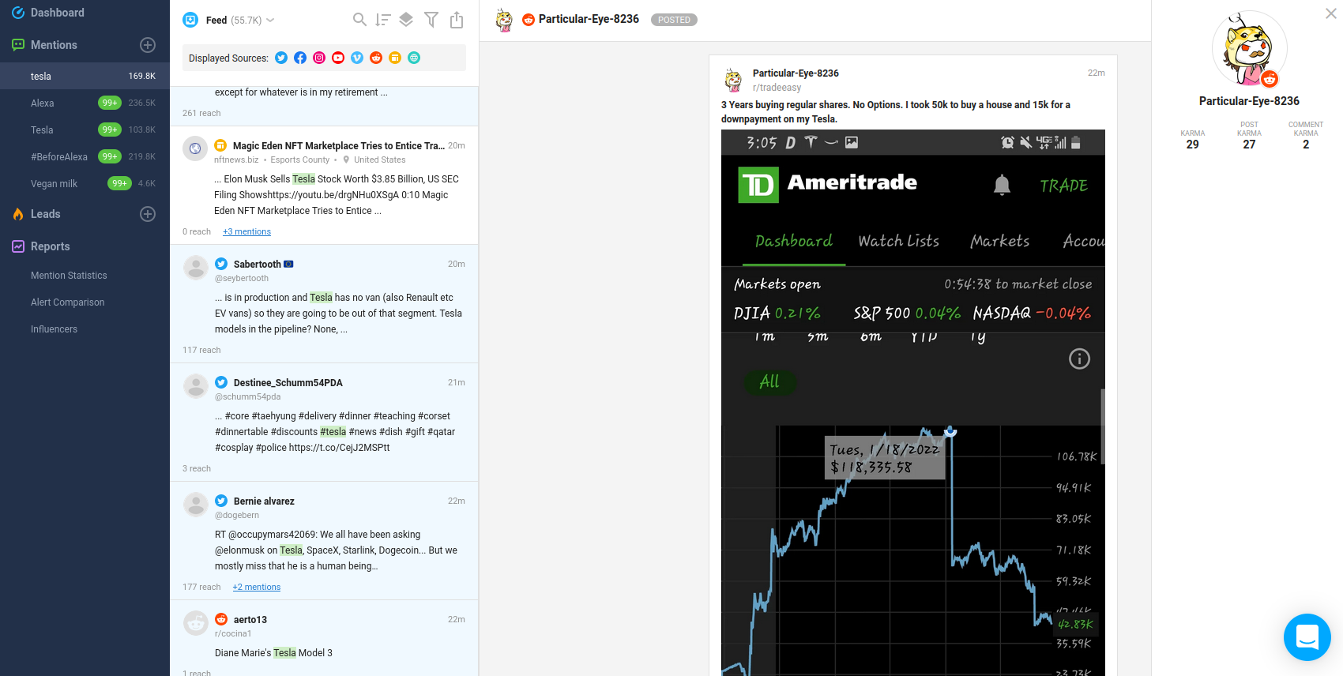Open the Dashboard section
Image resolution: width=1343 pixels, height=676 pixels.
[x=58, y=13]
